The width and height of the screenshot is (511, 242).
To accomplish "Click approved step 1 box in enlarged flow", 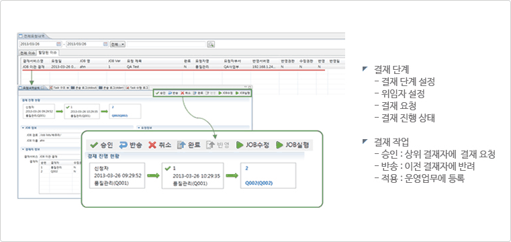I will (x=193, y=176).
